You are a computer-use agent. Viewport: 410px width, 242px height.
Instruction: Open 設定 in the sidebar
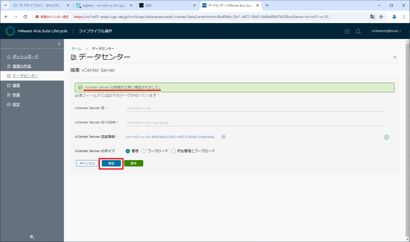tap(13, 104)
